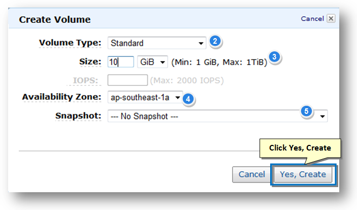Click the numbered badge 2 icon
The image size is (357, 210).
pos(215,41)
